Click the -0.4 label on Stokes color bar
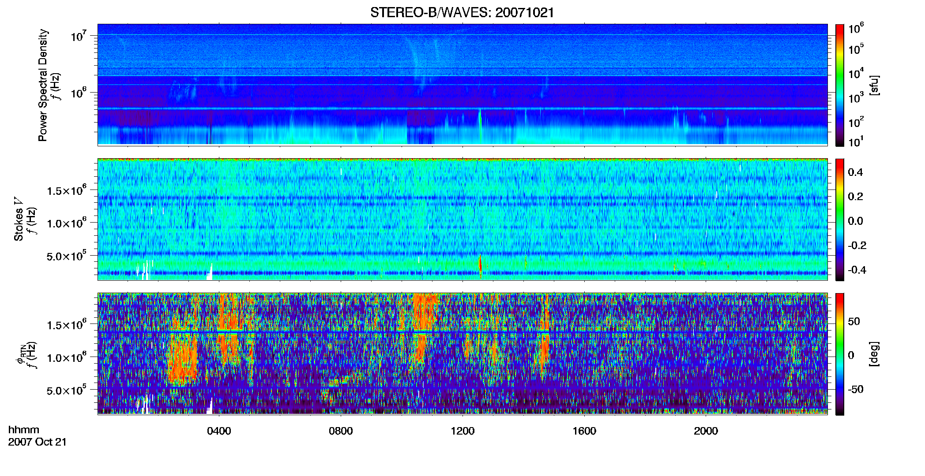 click(x=857, y=270)
